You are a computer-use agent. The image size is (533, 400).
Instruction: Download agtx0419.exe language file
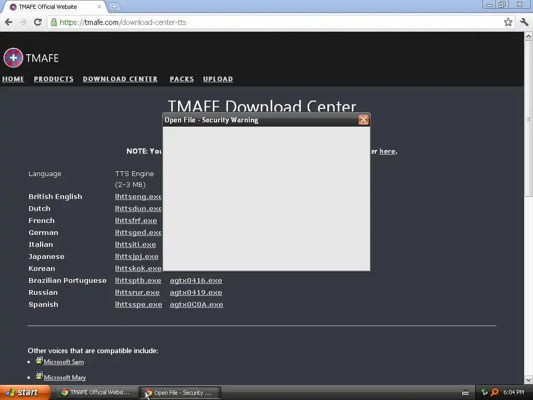pyautogui.click(x=196, y=293)
